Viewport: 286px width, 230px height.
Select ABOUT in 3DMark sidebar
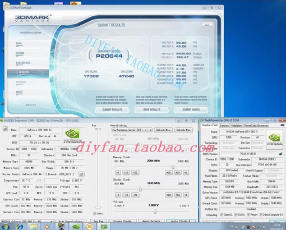[19, 93]
